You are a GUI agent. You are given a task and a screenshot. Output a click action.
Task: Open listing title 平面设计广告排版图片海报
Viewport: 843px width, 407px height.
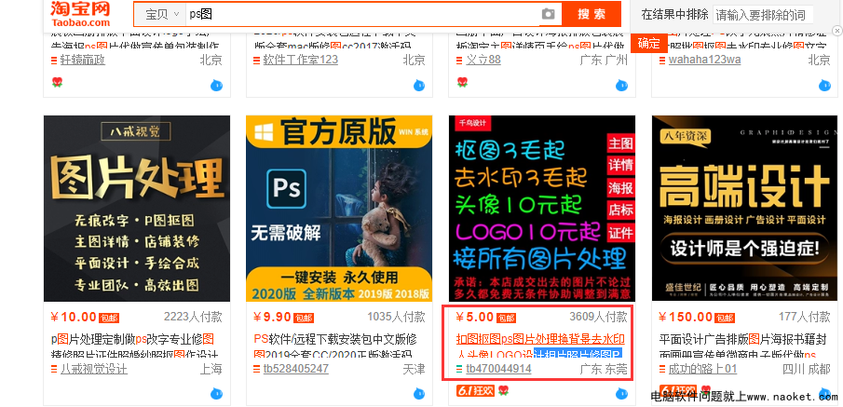coord(741,346)
